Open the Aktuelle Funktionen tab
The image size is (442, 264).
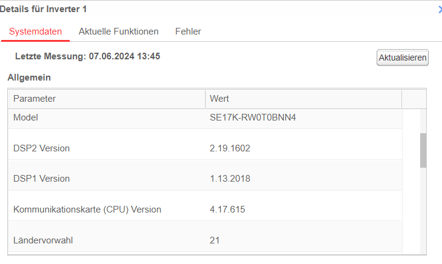118,31
